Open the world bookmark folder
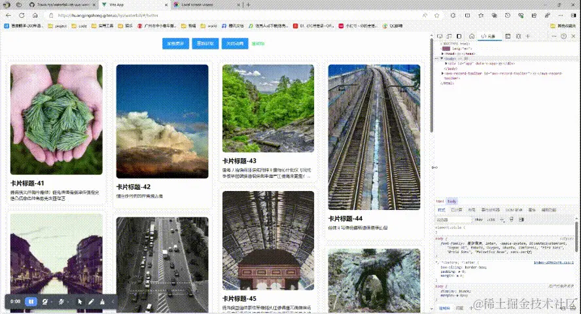The image size is (581, 314). tap(209, 26)
